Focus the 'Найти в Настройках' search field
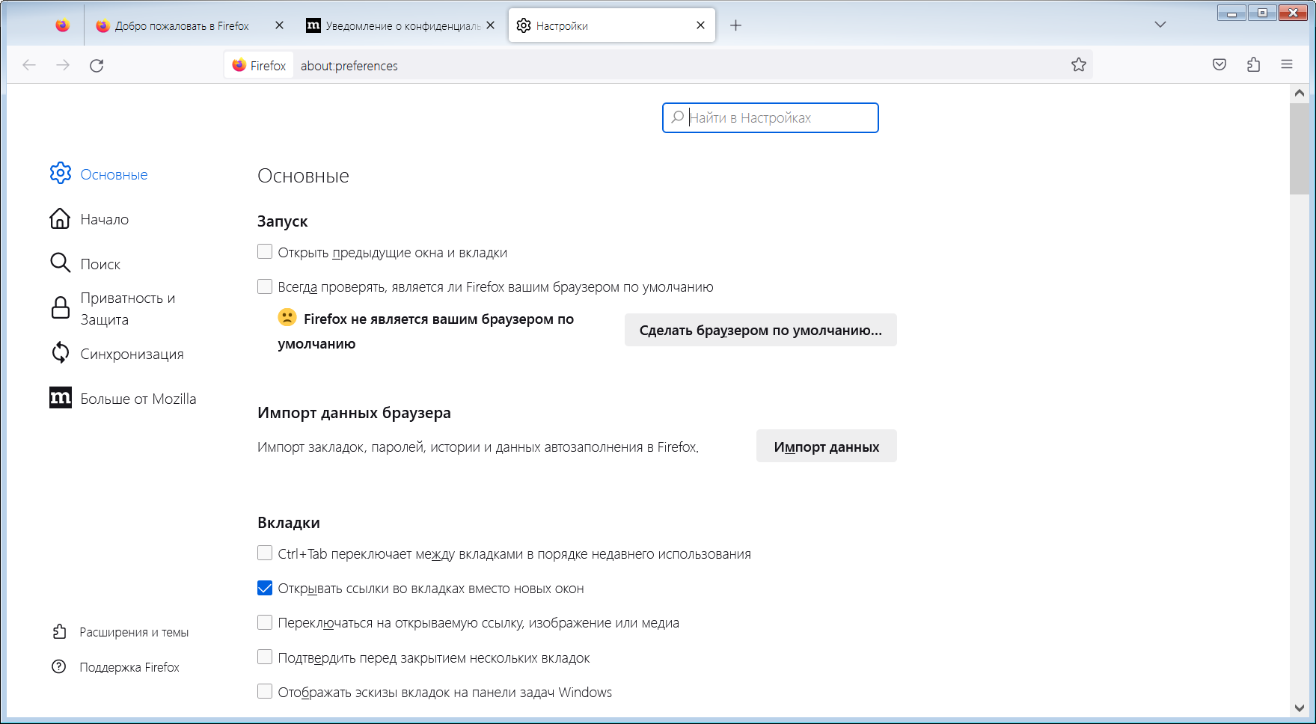Screen dimensions: 1316x724 coord(771,118)
